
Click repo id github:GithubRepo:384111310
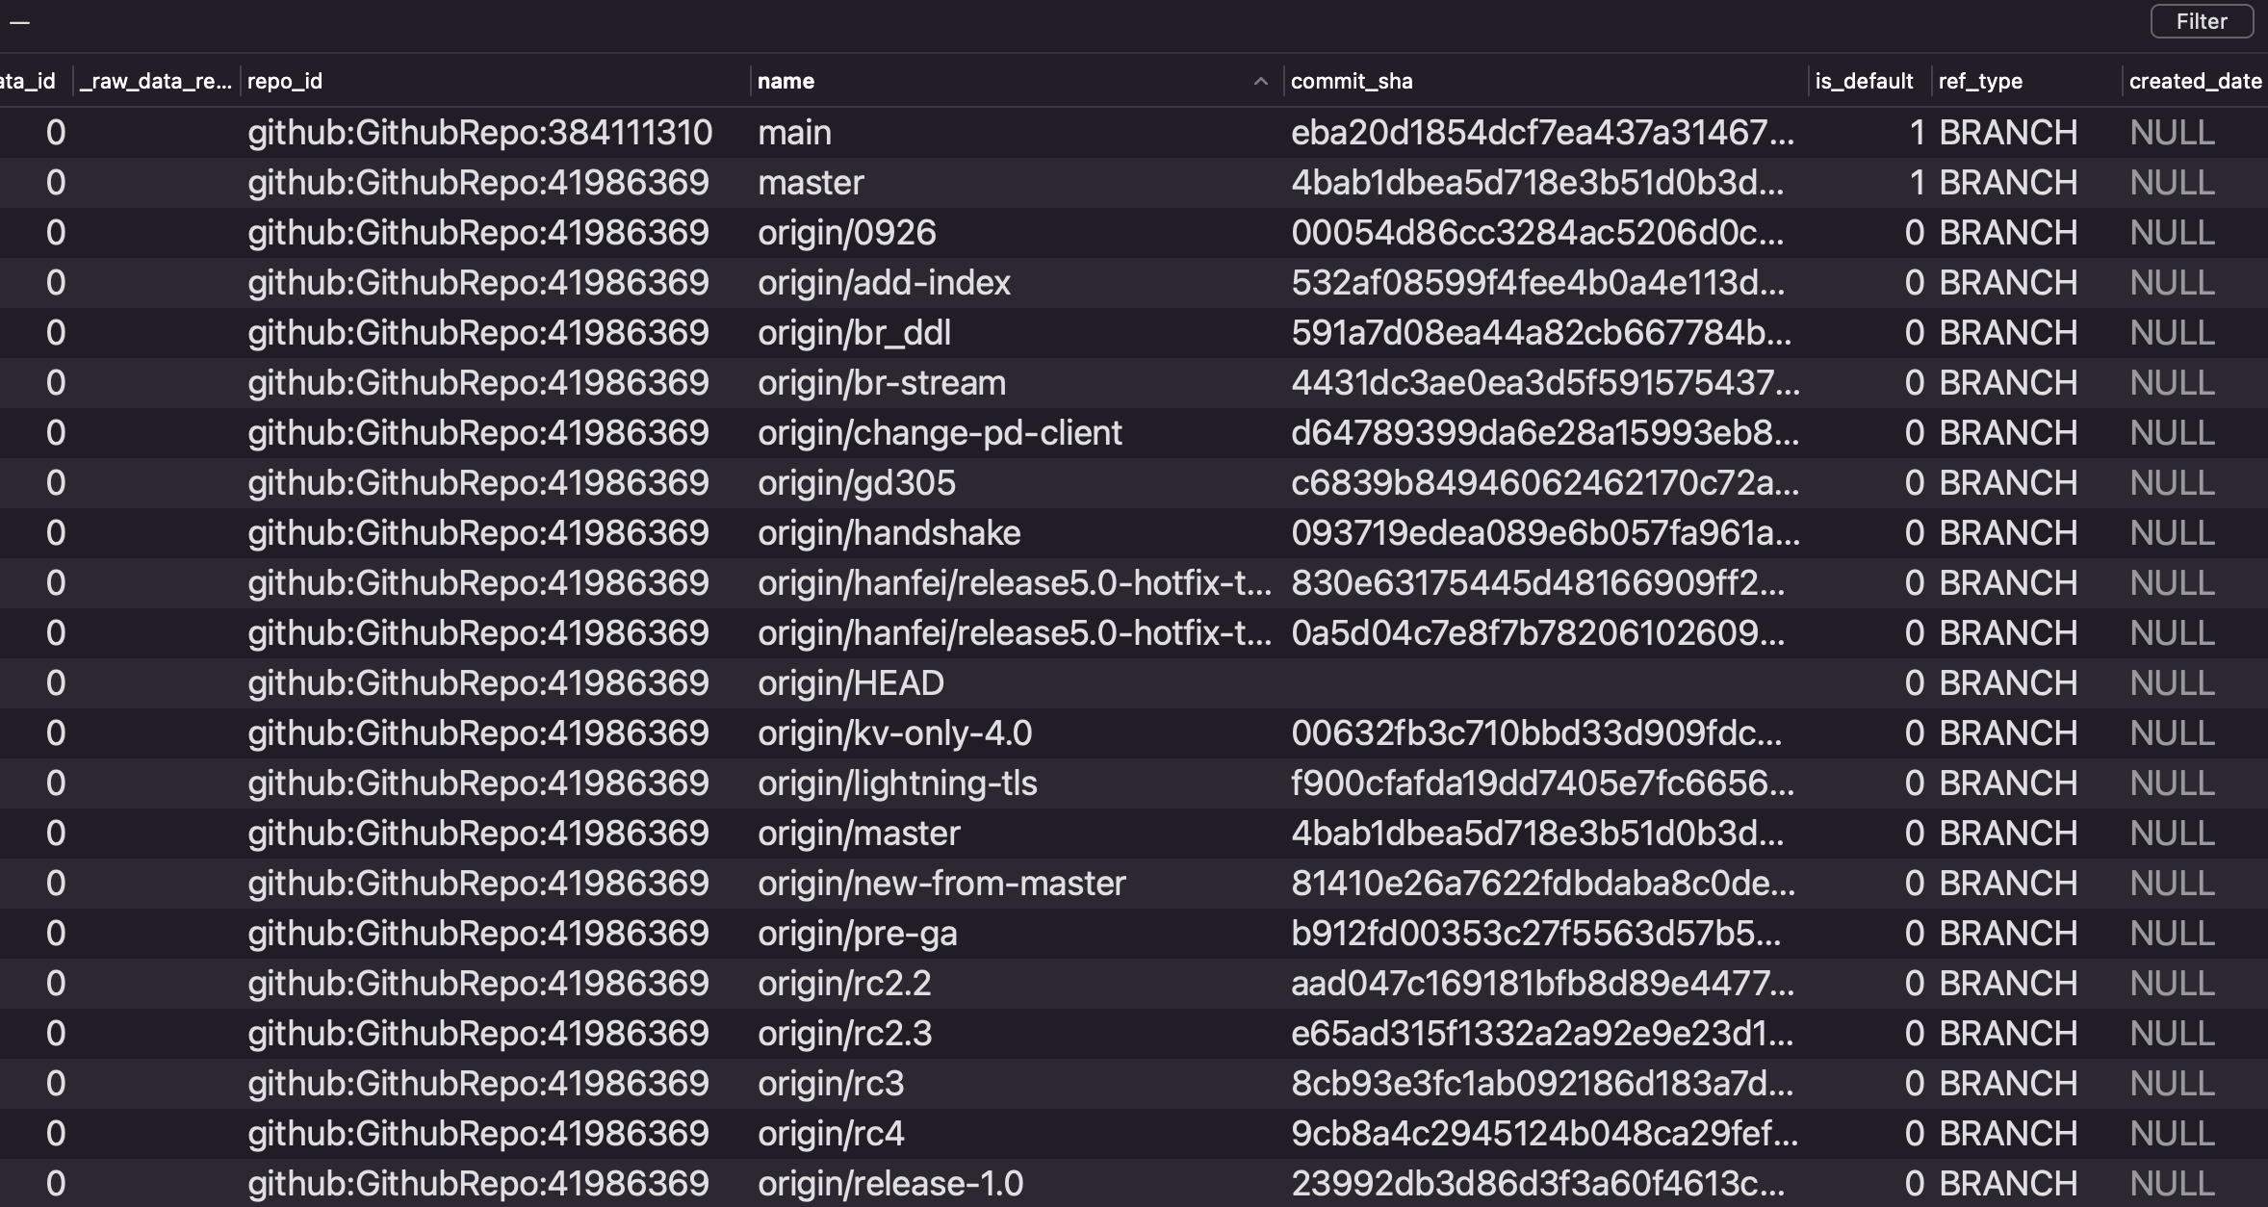[479, 133]
